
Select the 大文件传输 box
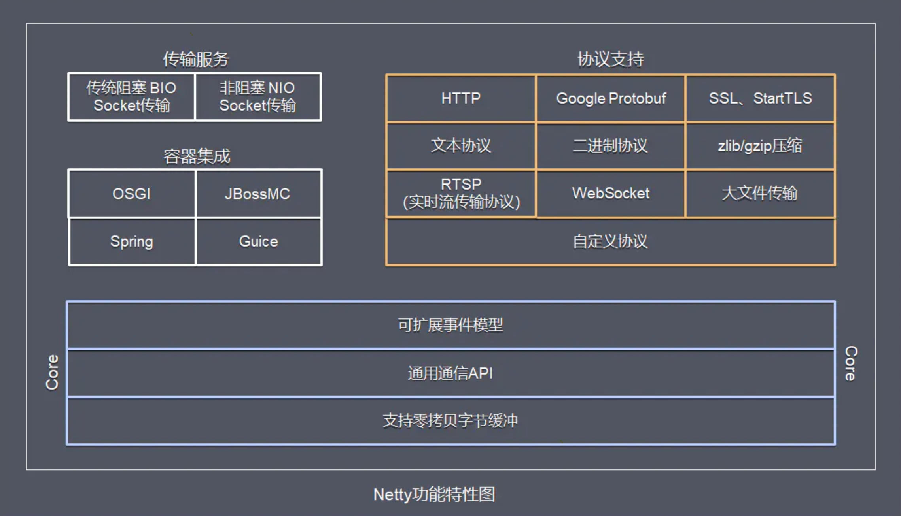click(760, 194)
